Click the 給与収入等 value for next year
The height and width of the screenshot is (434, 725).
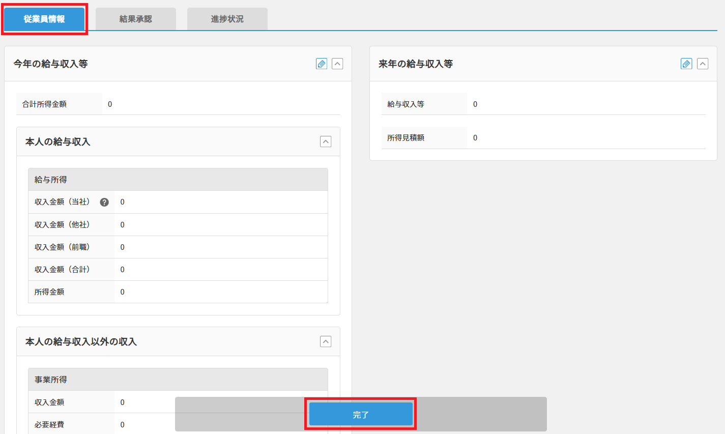click(475, 104)
